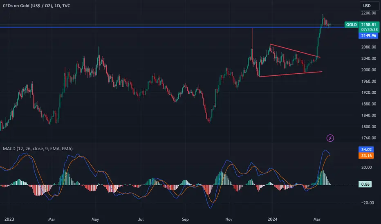Viewport: 381px width, 224px height.
Task: Select the lower red support trendline
Action: tap(291, 74)
